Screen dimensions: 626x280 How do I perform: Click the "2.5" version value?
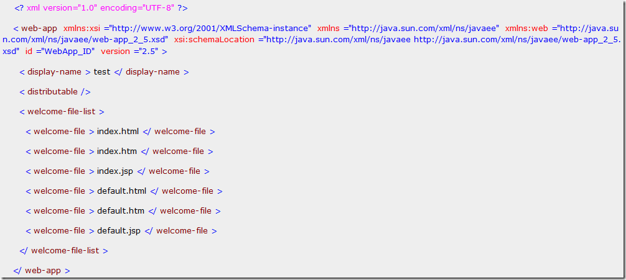pos(147,52)
